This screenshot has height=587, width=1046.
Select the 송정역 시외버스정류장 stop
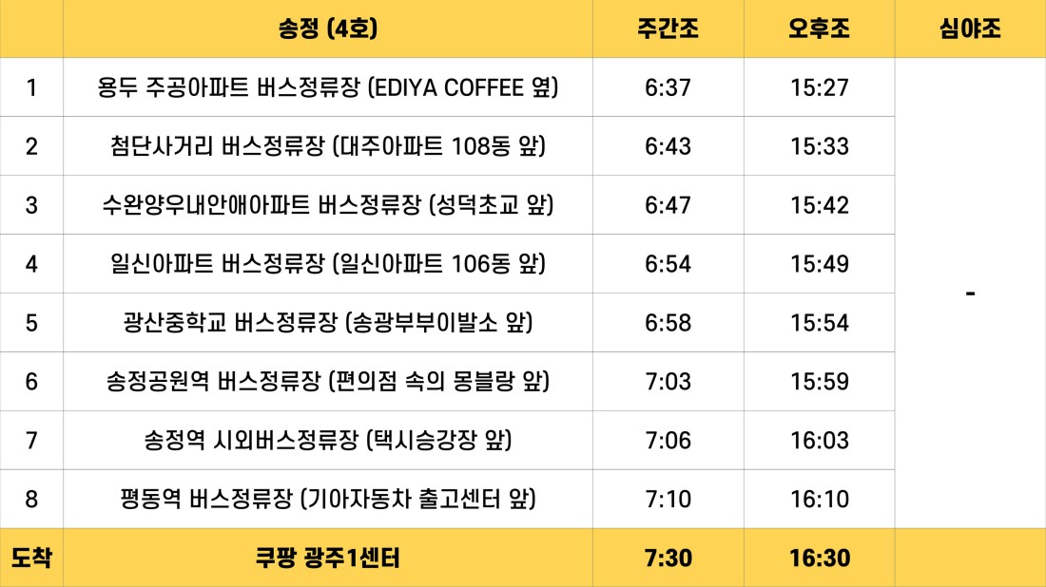tap(327, 440)
